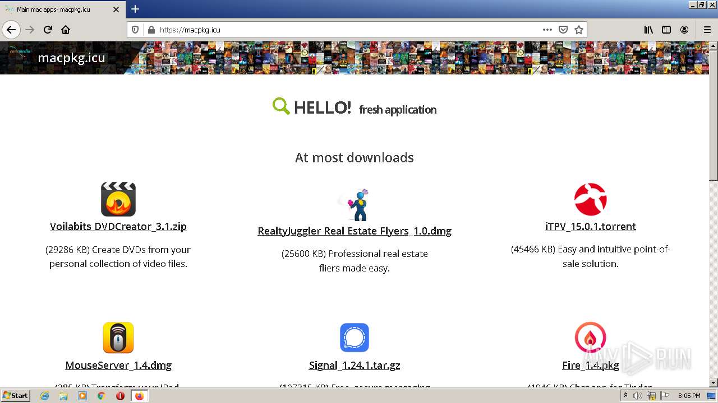Click the HELLO! heading
718x403 pixels.
(323, 107)
